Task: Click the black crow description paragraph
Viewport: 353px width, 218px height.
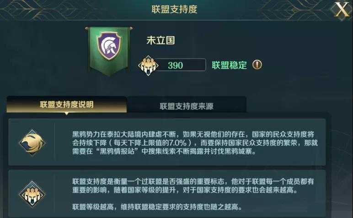Action: coord(195,143)
